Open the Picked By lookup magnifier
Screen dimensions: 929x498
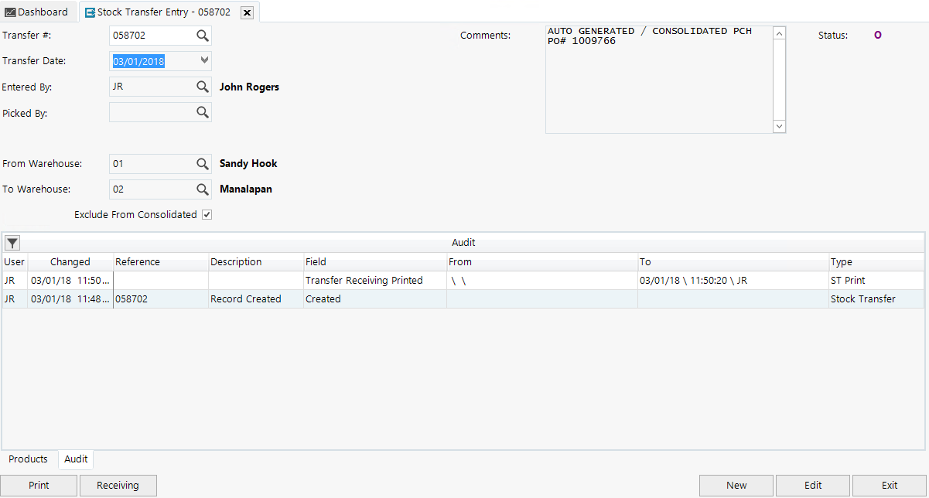(202, 112)
